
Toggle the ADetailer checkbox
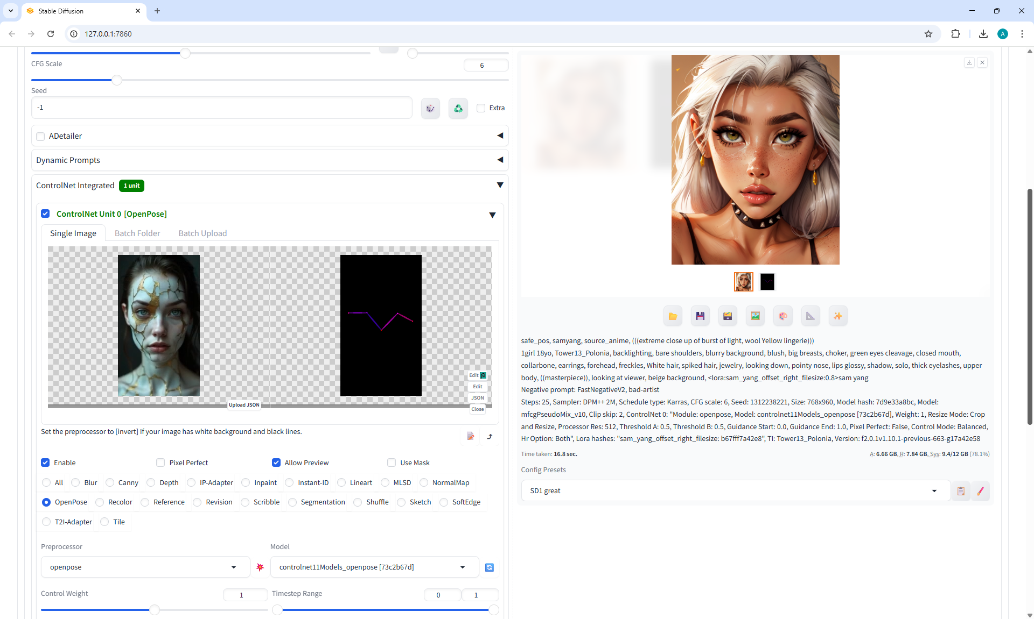point(40,136)
